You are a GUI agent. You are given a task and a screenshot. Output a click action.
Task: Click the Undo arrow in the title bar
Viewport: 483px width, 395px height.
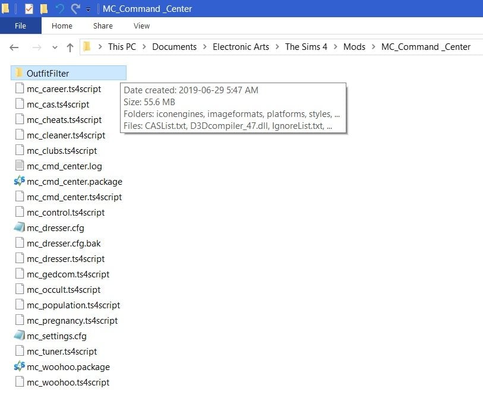(60, 9)
